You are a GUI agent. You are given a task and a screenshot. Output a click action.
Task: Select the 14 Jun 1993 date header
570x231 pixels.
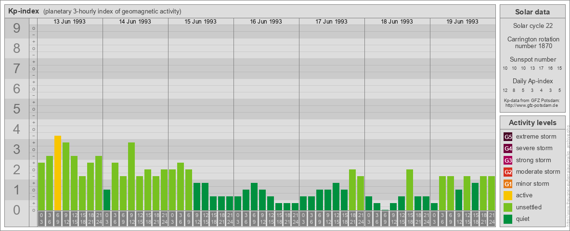tap(135, 22)
